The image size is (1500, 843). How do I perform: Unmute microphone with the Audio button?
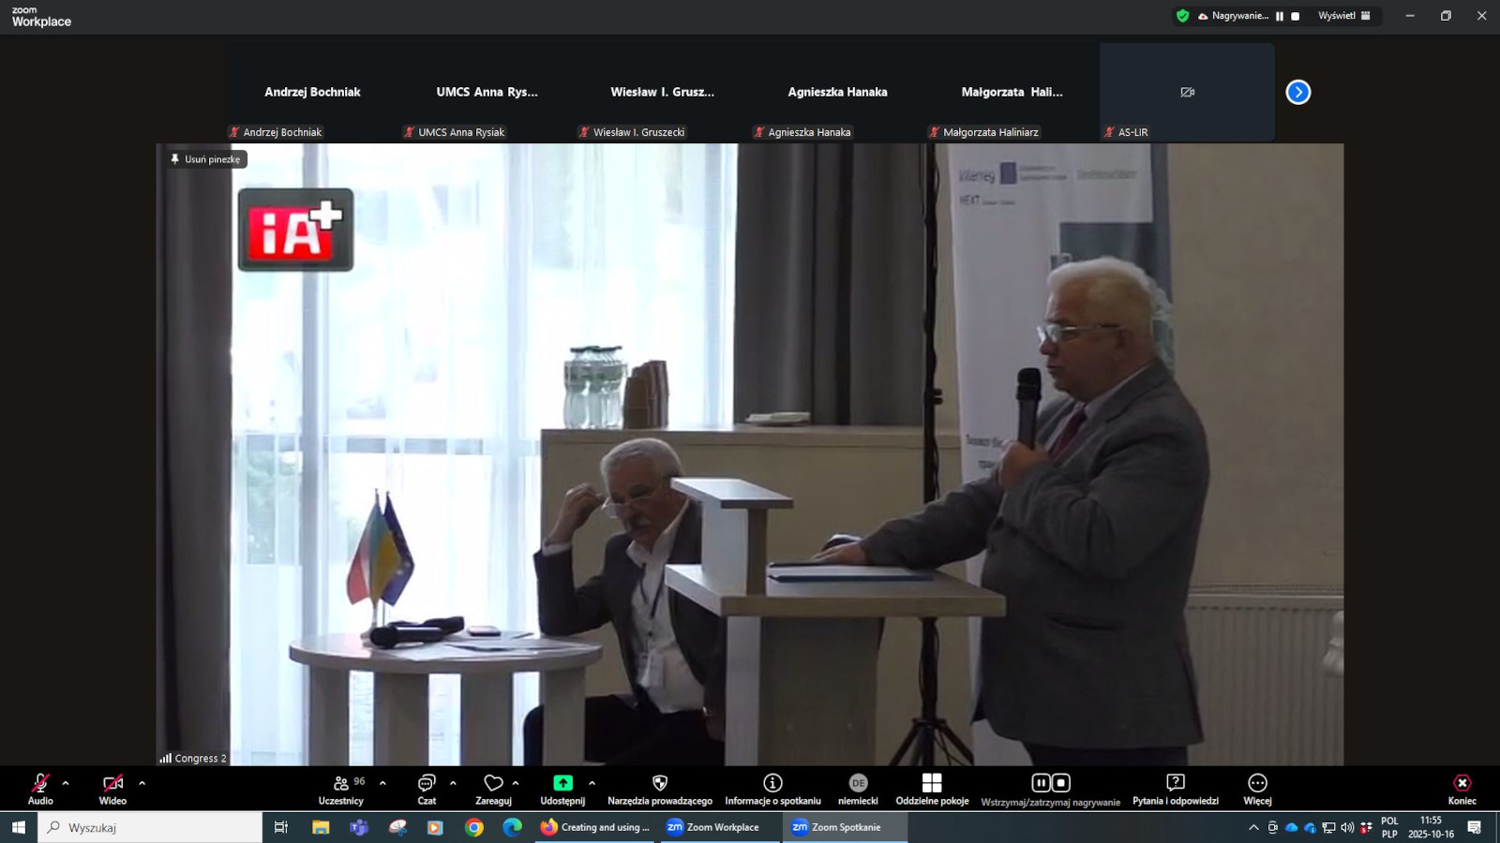click(40, 788)
